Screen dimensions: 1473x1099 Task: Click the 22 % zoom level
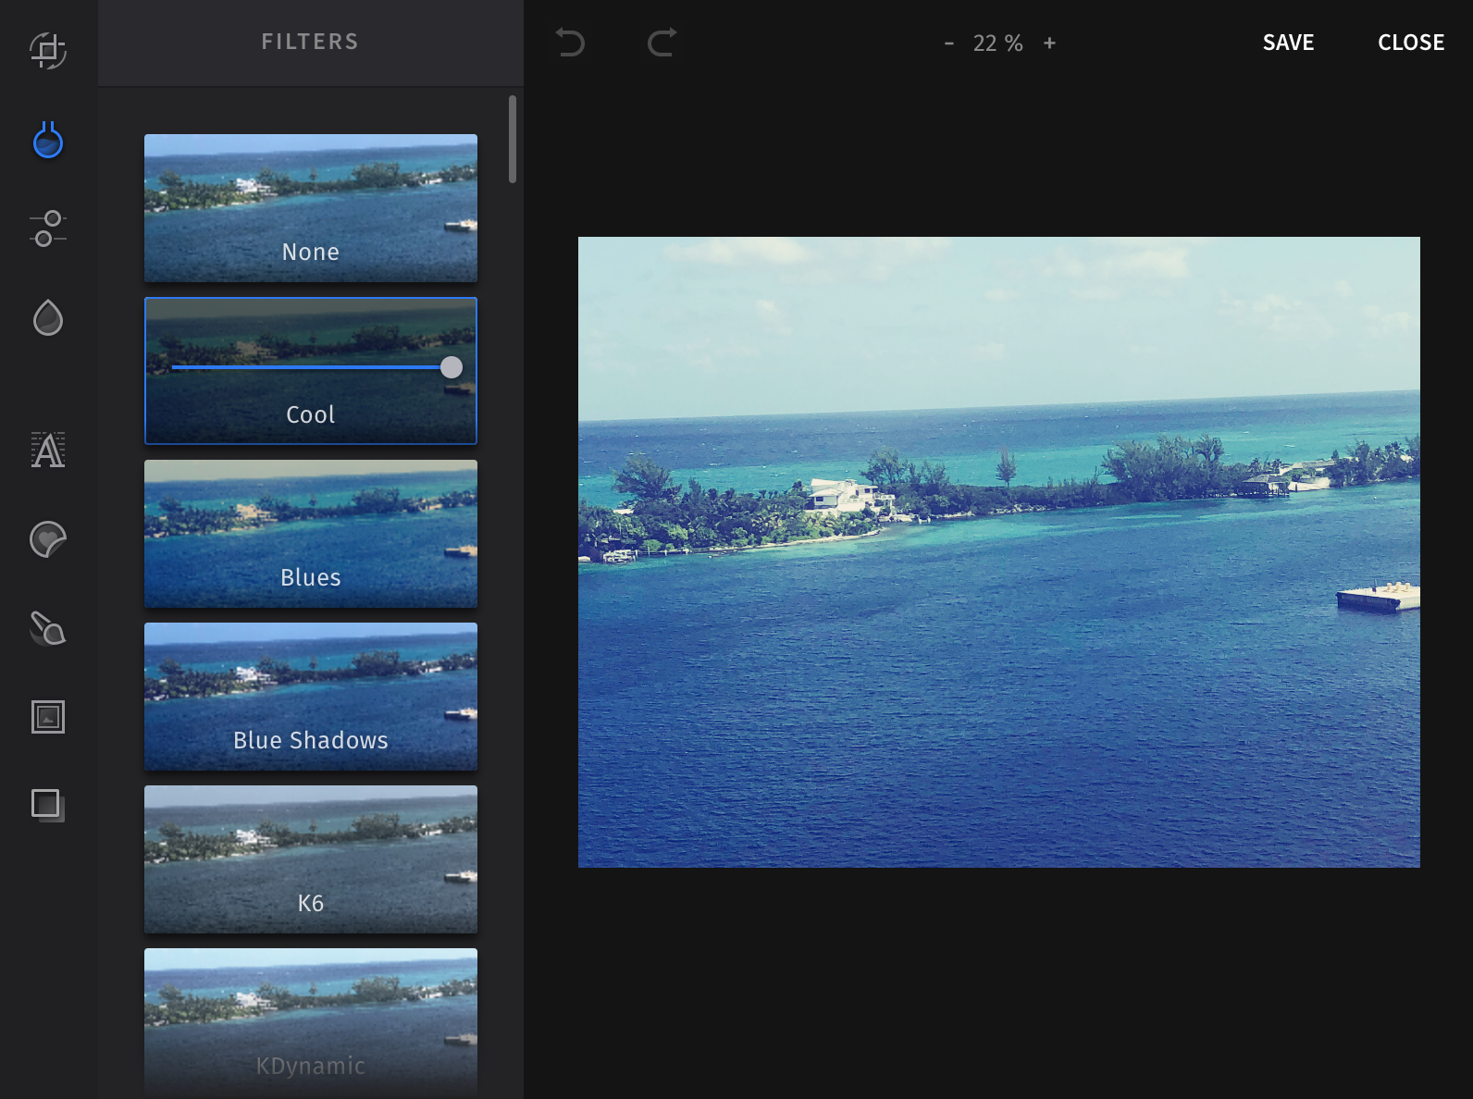click(998, 43)
